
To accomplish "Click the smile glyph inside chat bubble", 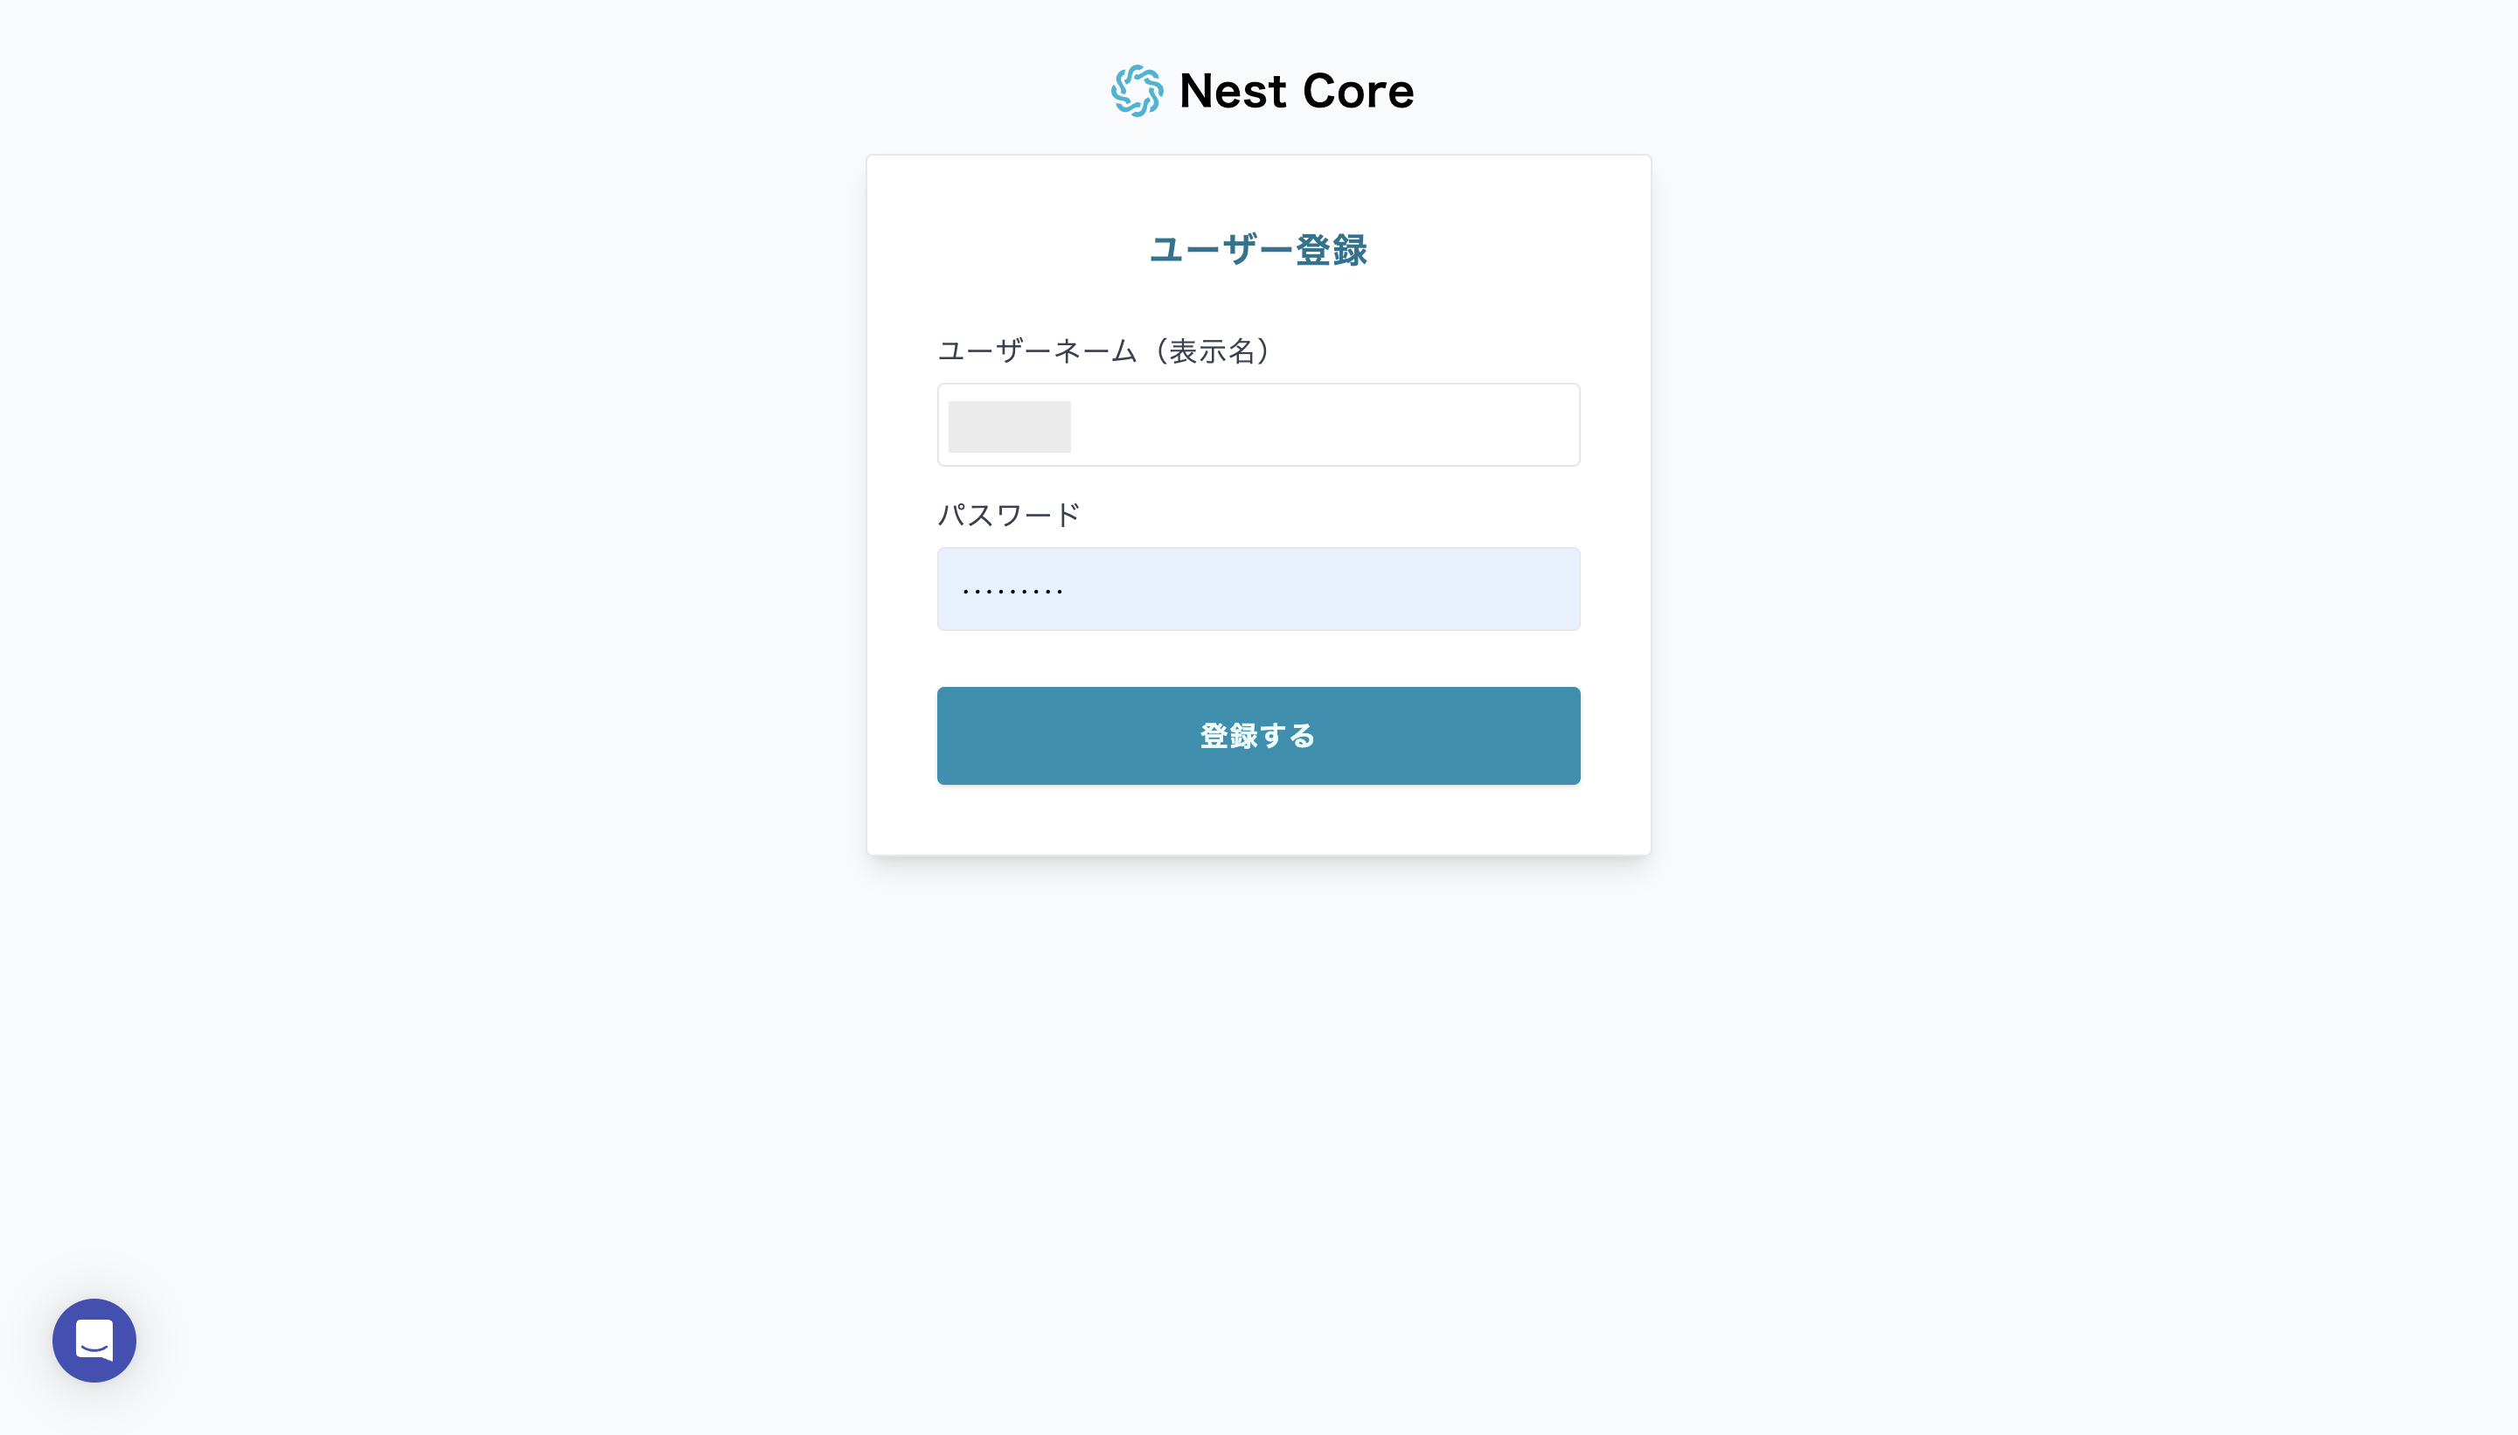I will (x=94, y=1347).
